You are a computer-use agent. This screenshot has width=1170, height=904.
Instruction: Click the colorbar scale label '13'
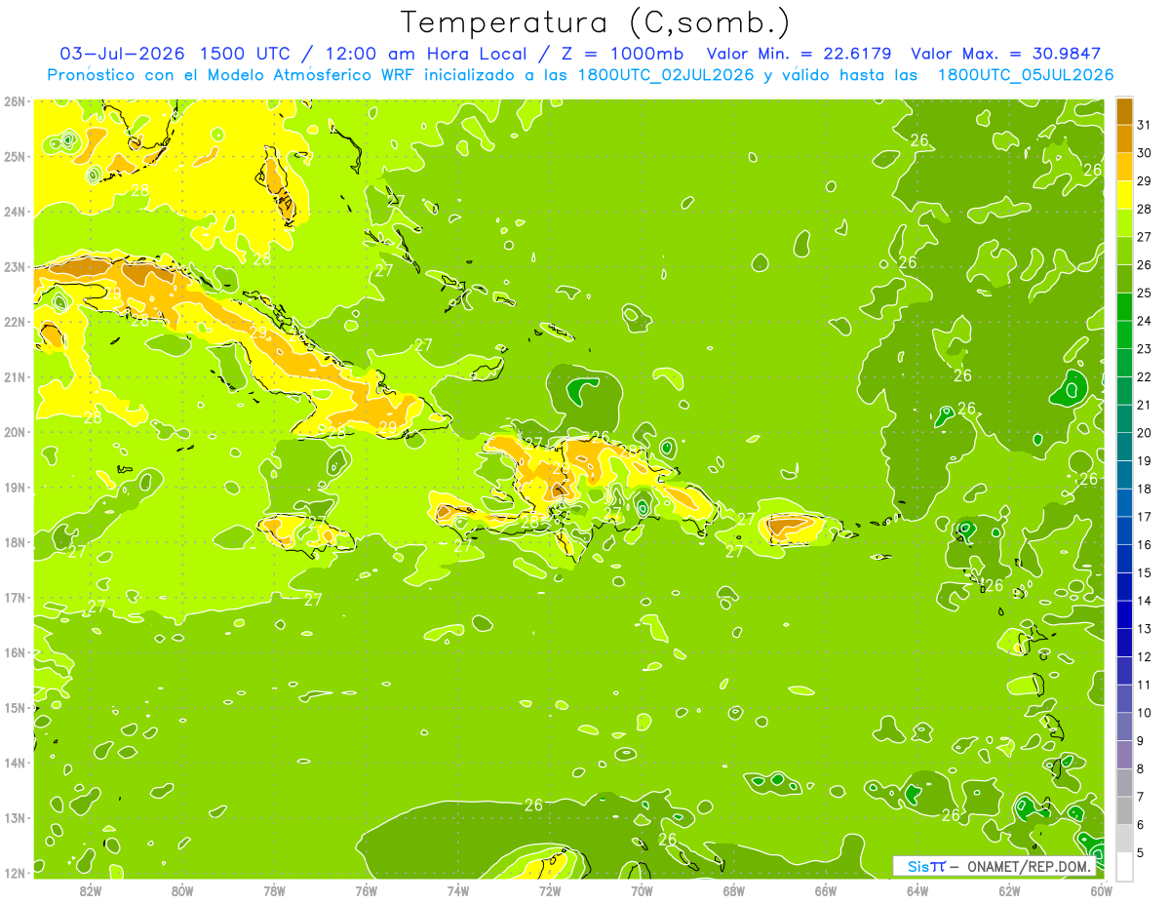click(x=1145, y=628)
